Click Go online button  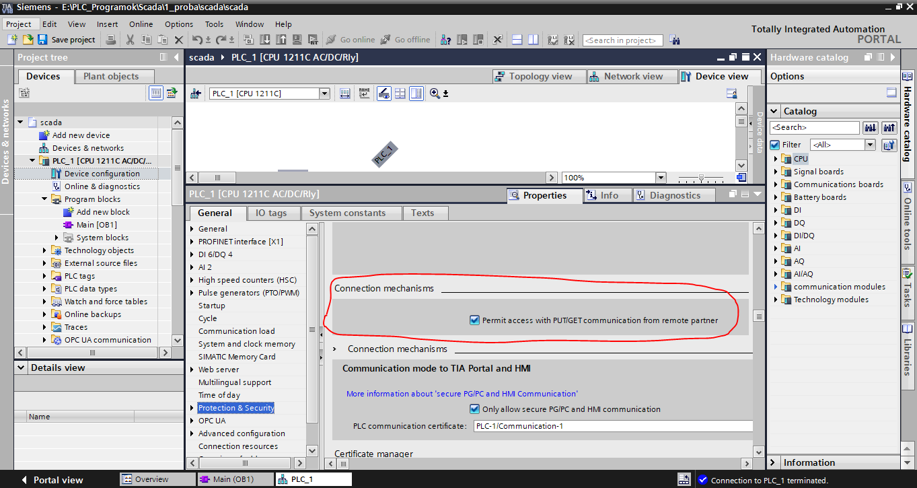pos(350,40)
